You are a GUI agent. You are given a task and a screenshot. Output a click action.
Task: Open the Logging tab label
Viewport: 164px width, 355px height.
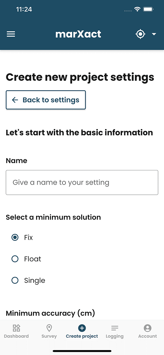[x=115, y=336]
